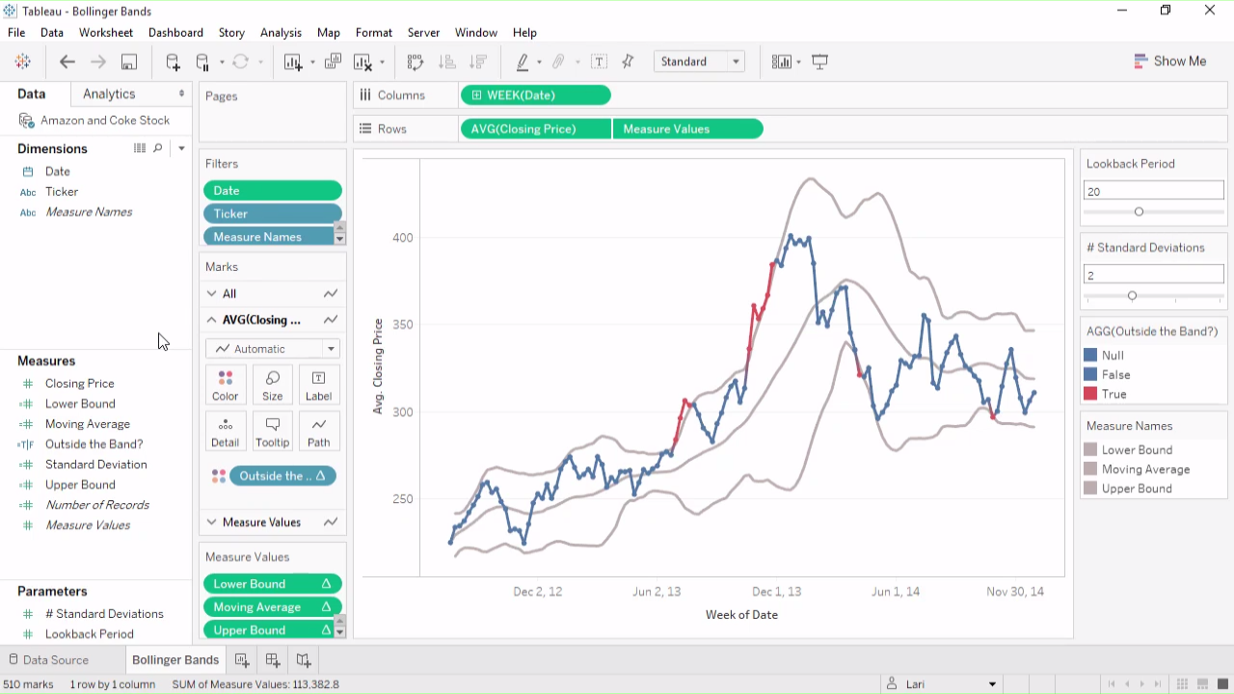Click the Clear Sheet toolbar icon
The image size is (1234, 694).
[x=362, y=61]
